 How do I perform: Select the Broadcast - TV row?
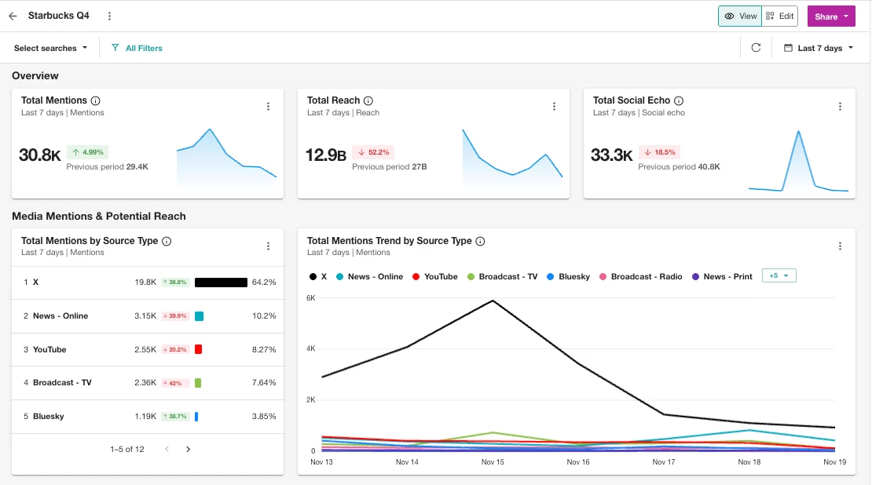[148, 383]
